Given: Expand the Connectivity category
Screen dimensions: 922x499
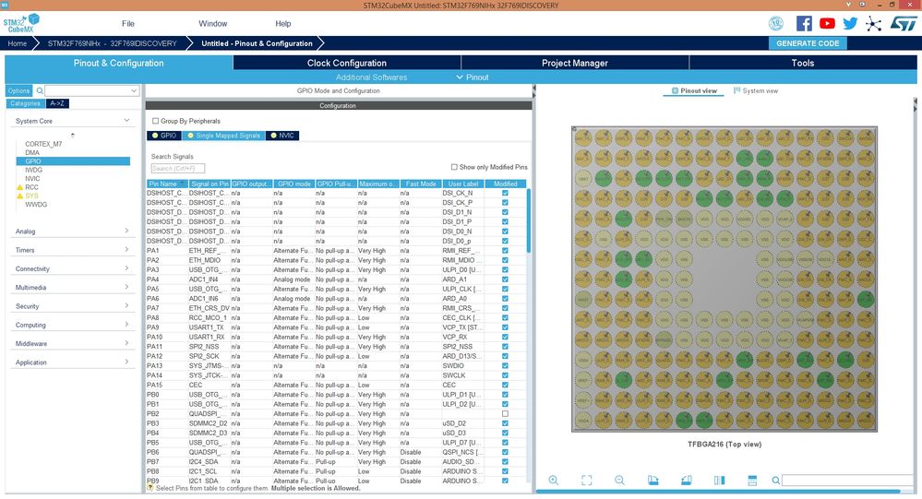Looking at the screenshot, I should (126, 268).
